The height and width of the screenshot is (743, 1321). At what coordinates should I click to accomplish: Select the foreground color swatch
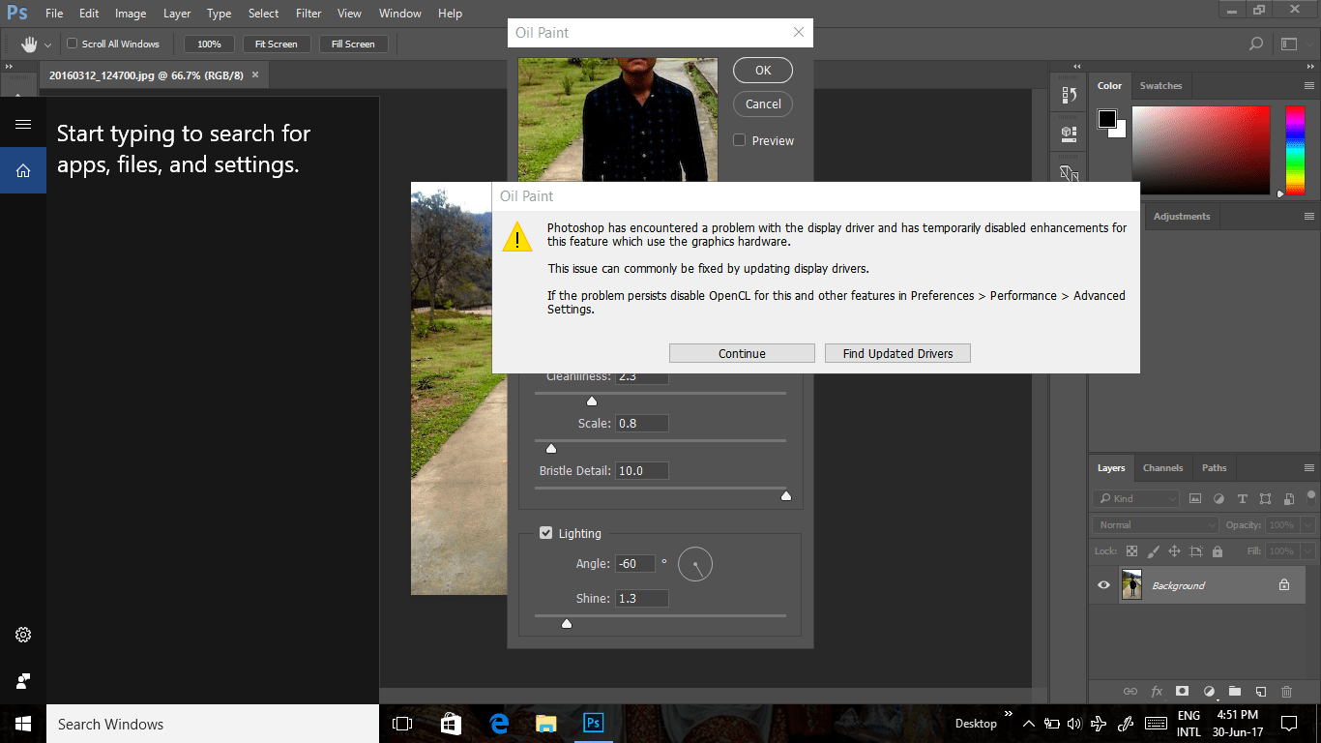pos(1108,117)
